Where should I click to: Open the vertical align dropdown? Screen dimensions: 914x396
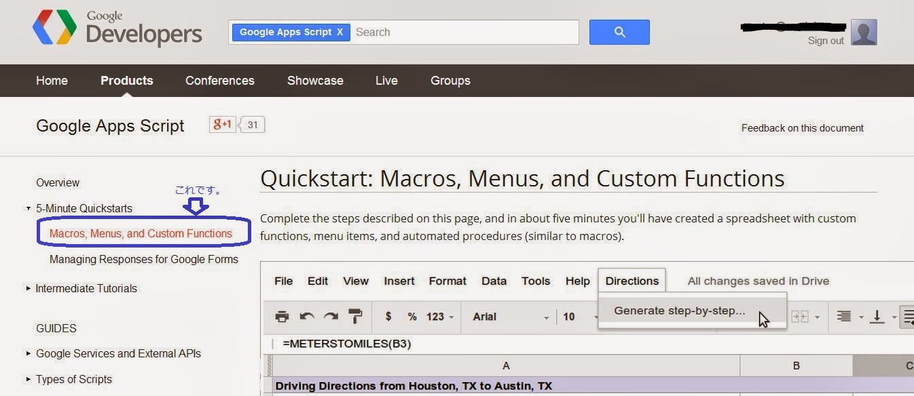(881, 317)
